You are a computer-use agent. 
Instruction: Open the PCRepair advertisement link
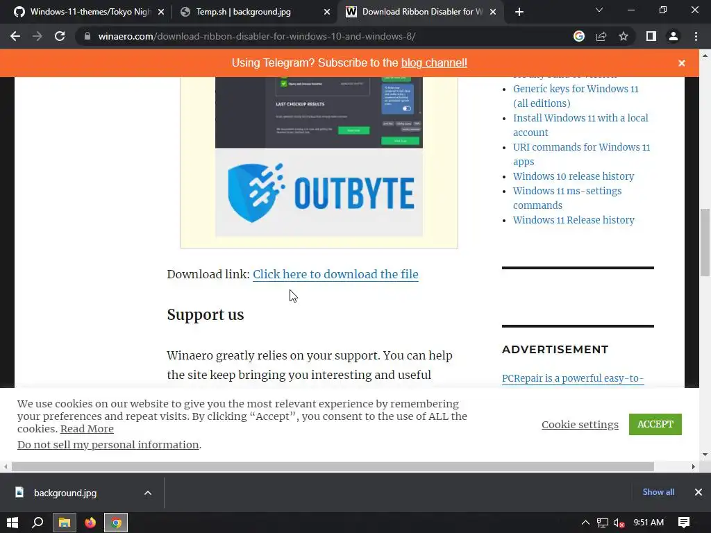pyautogui.click(x=573, y=378)
